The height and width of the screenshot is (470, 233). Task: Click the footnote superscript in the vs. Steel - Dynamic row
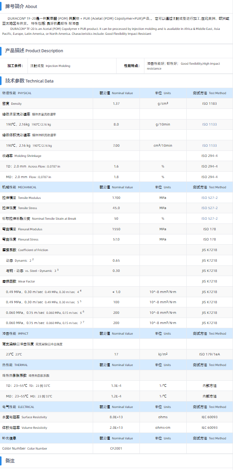[x=58, y=270]
